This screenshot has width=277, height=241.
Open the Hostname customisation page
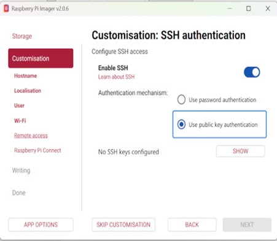click(26, 76)
